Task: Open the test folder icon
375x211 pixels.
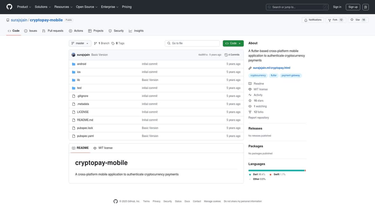Action: pyautogui.click(x=74, y=88)
